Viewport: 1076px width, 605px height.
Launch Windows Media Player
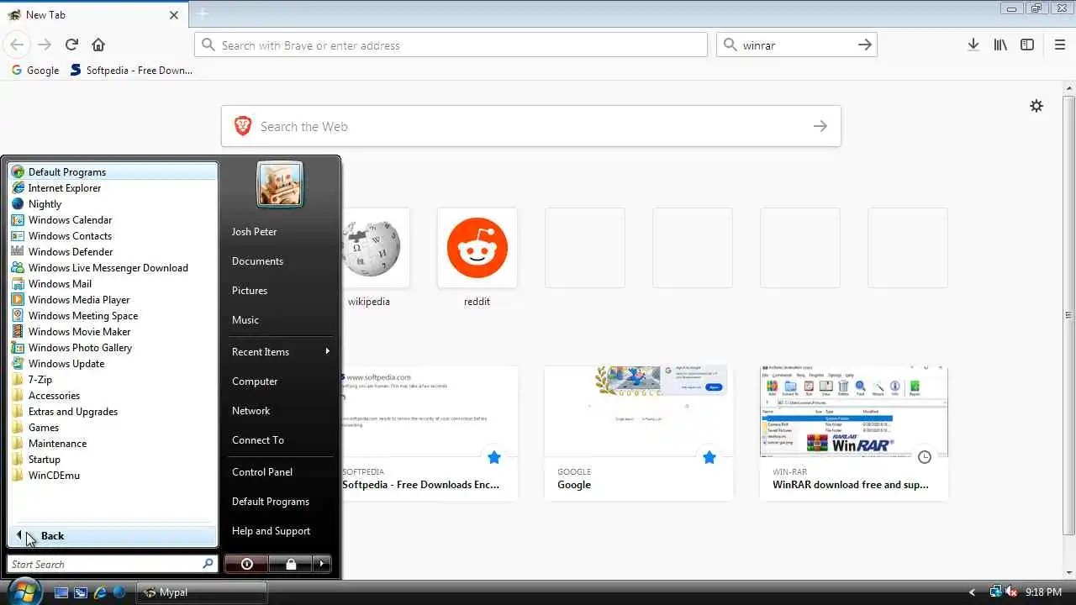point(113,300)
